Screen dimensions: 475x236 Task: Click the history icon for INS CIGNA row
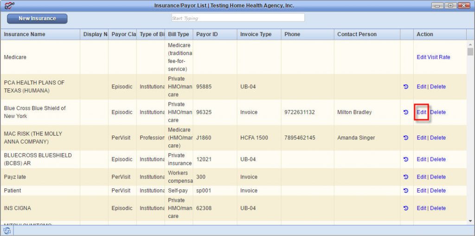406,208
